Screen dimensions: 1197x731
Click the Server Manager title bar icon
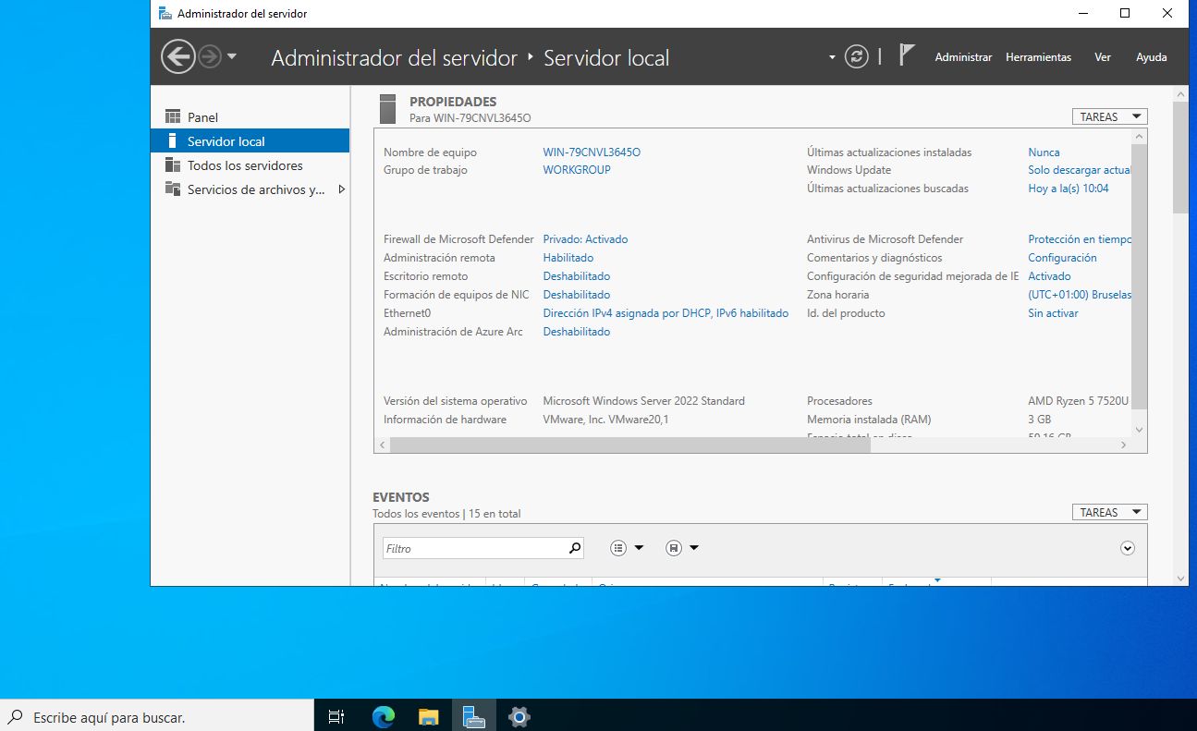click(164, 14)
